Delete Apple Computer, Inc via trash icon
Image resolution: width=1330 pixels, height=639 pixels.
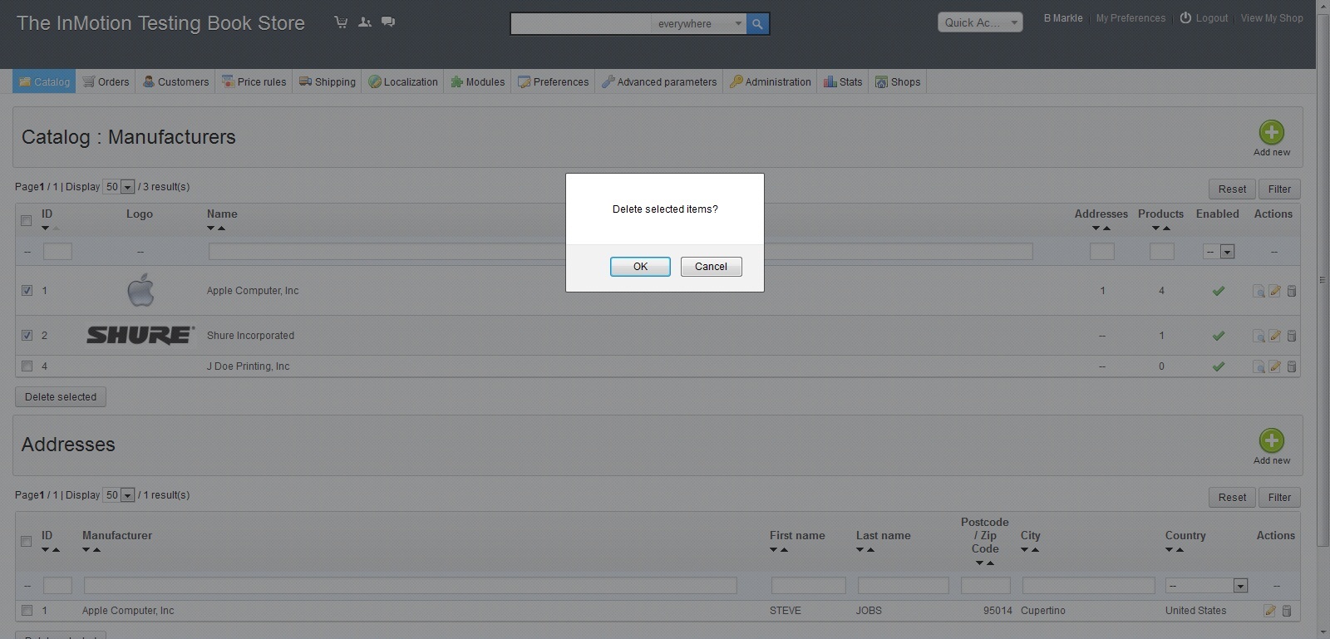1292,291
